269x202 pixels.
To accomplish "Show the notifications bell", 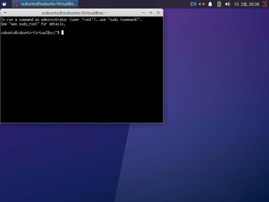I will tap(210, 4).
